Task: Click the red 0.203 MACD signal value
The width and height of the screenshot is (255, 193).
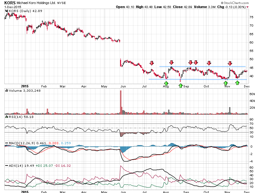Action: tap(54, 143)
